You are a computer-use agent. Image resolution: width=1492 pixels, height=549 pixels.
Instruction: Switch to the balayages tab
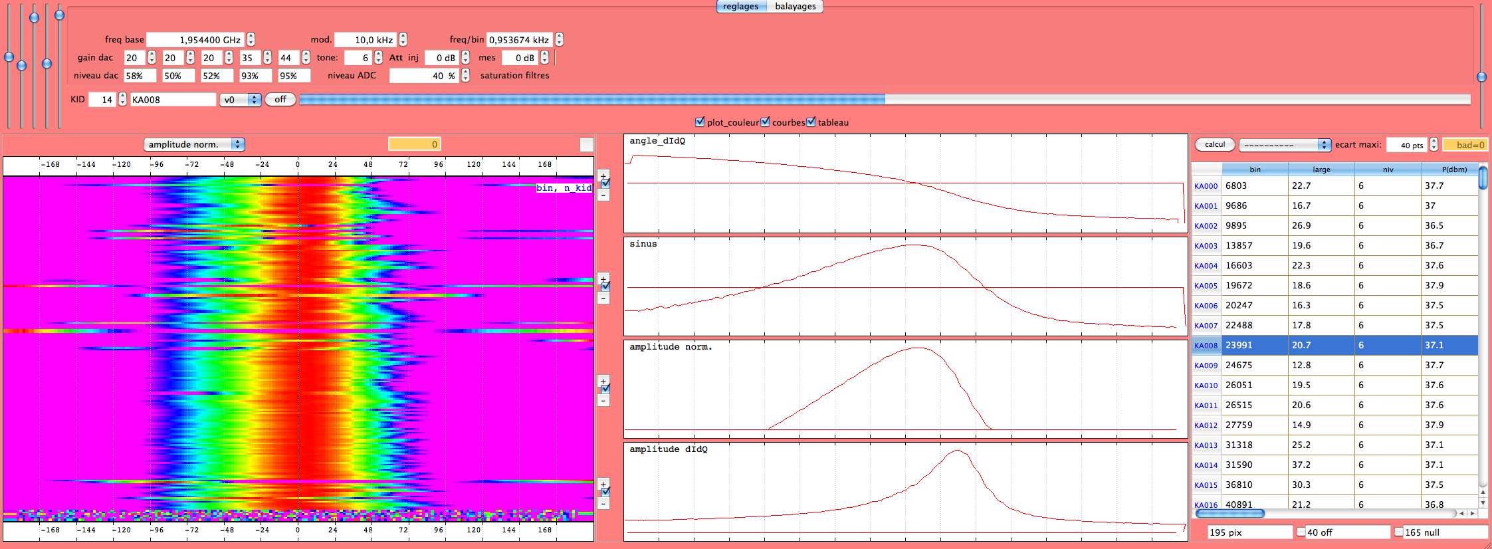[795, 7]
